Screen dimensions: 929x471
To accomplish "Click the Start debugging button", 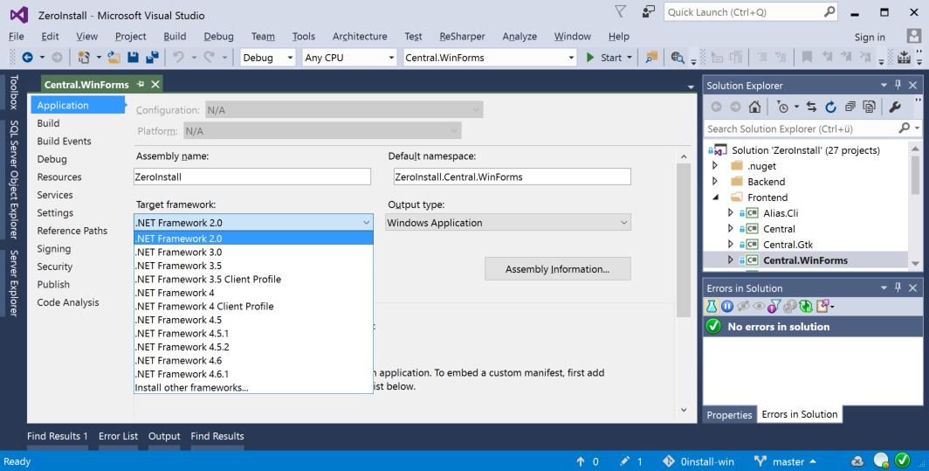I will (606, 58).
